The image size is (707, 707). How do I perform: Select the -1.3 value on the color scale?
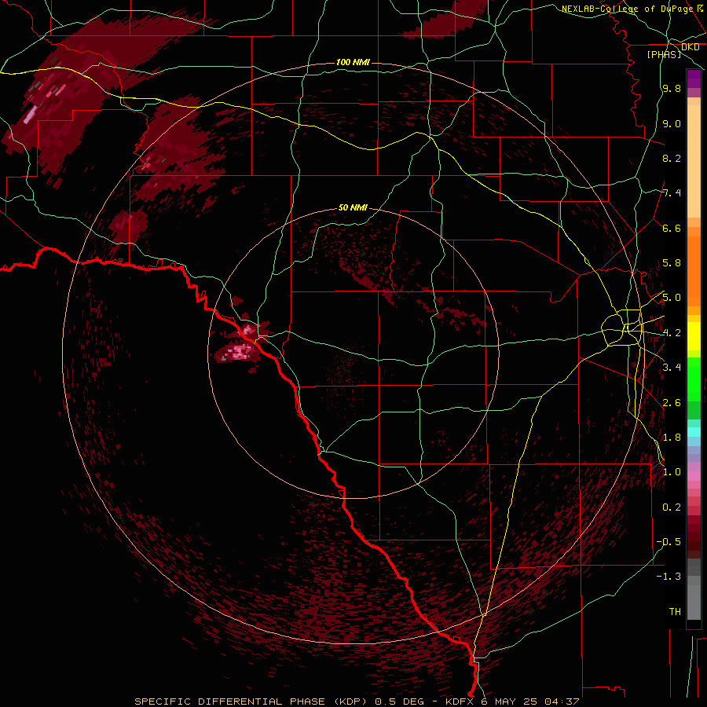(x=669, y=577)
